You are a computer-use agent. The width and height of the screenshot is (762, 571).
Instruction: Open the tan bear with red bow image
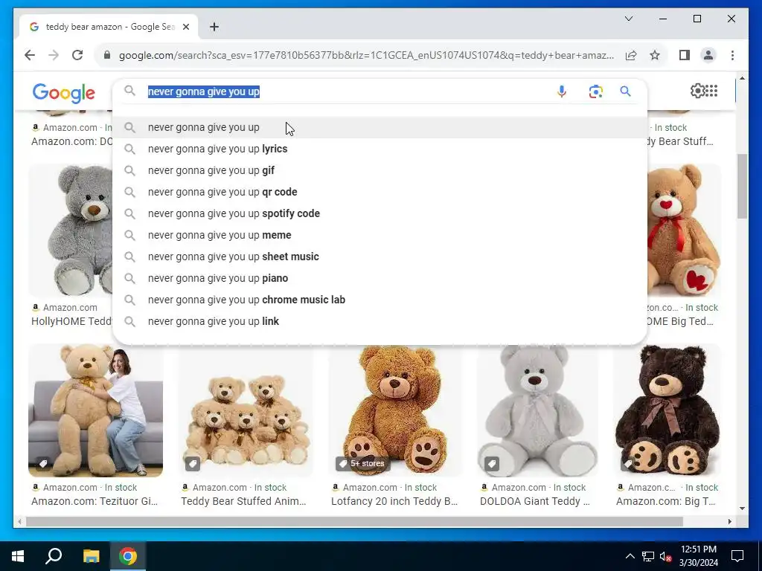point(685,230)
